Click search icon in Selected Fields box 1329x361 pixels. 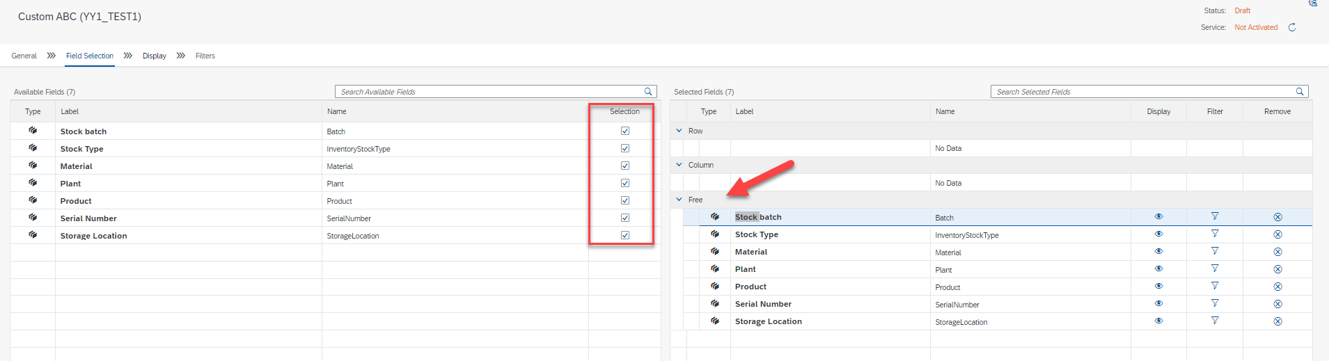[x=1300, y=91]
